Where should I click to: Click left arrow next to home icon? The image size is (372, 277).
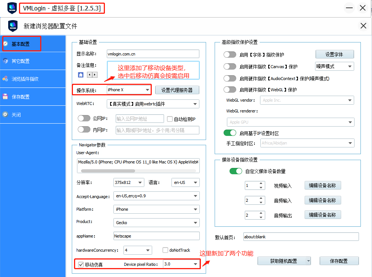pos(89,75)
